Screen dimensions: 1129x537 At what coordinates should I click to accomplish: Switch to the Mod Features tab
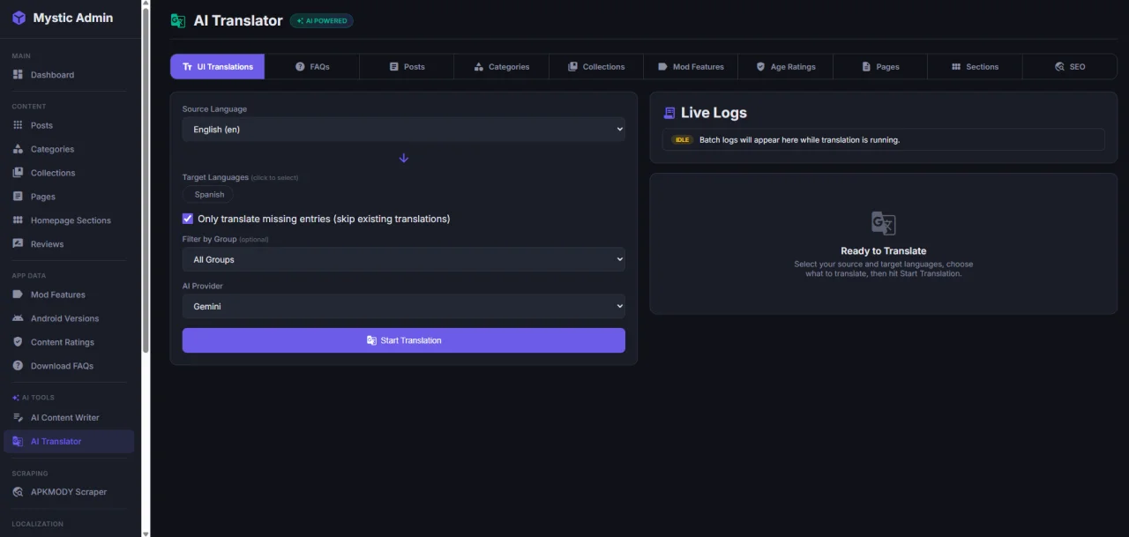pos(691,67)
